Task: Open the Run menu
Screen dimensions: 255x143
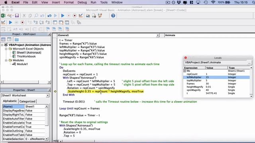Action: pos(93,2)
